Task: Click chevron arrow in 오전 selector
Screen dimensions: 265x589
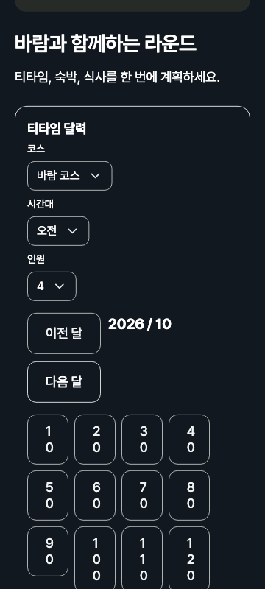Action: (x=72, y=231)
